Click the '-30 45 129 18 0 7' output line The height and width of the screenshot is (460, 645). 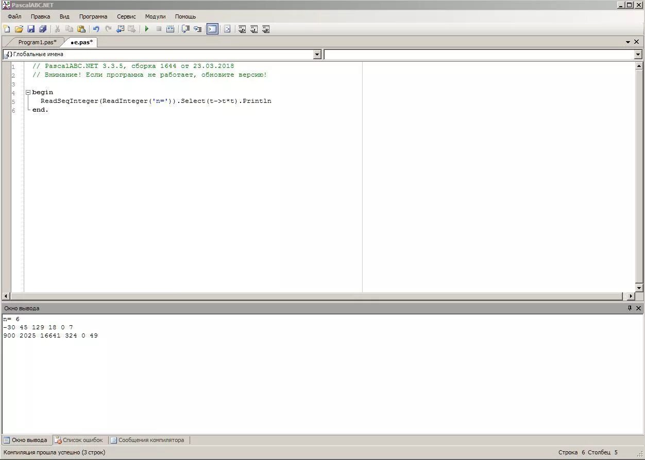38,327
